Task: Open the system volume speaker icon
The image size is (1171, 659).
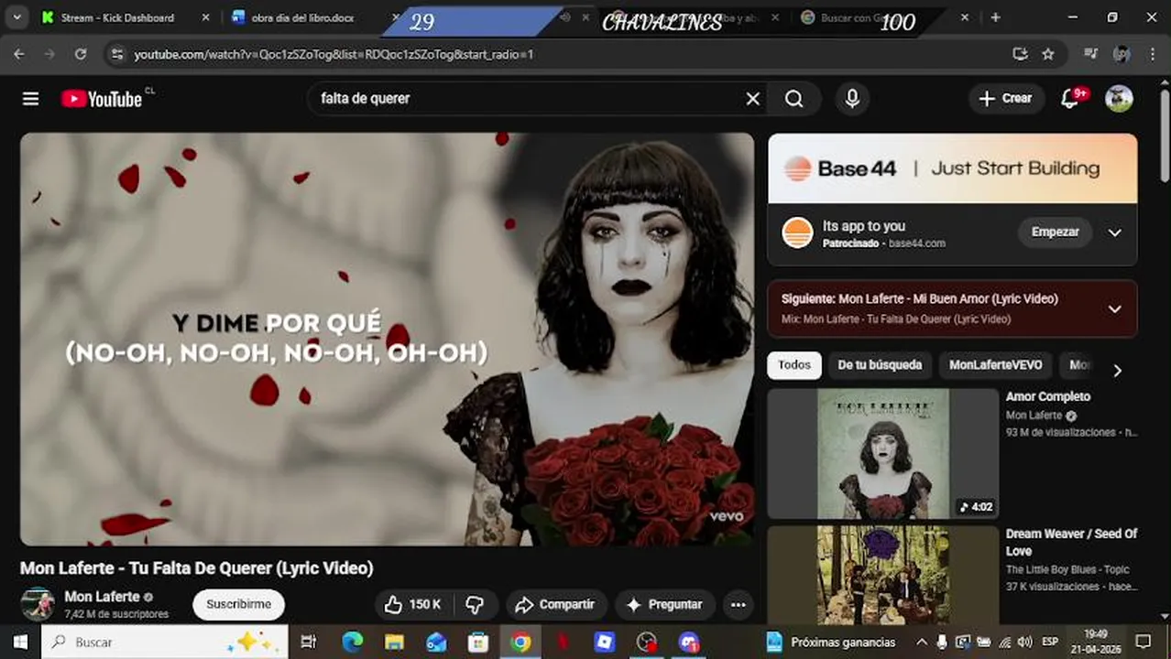Action: point(1025,643)
